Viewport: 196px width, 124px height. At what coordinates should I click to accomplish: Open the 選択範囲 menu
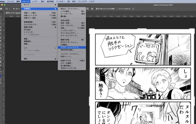click(x=50, y=1)
